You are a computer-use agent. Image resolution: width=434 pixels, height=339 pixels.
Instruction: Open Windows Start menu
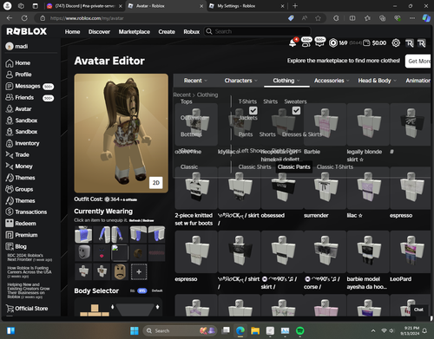click(135, 330)
